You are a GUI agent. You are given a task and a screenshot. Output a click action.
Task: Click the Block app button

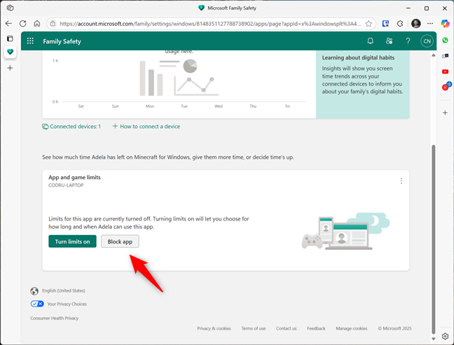click(120, 241)
